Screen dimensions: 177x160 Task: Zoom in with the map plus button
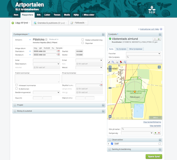pyautogui.click(x=110, y=67)
